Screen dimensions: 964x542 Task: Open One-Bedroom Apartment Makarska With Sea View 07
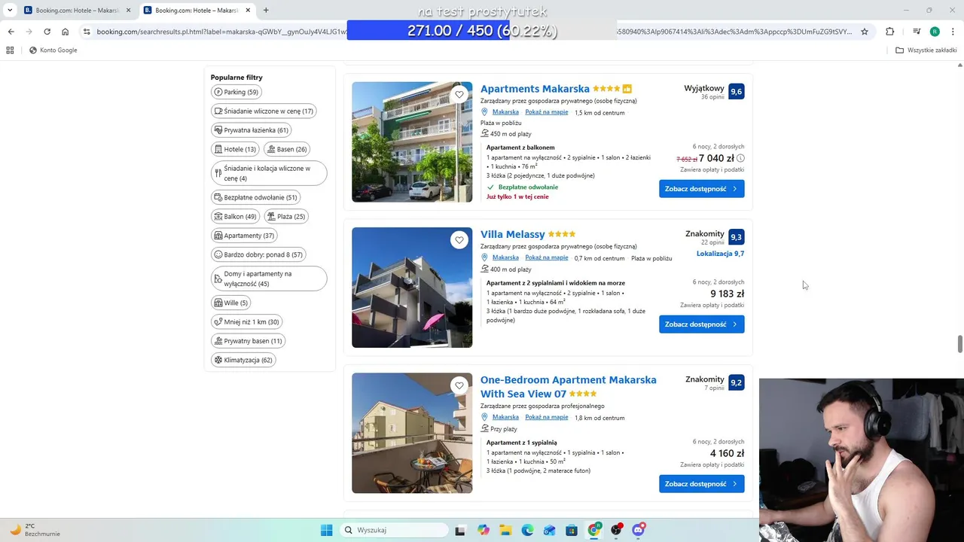point(569,386)
